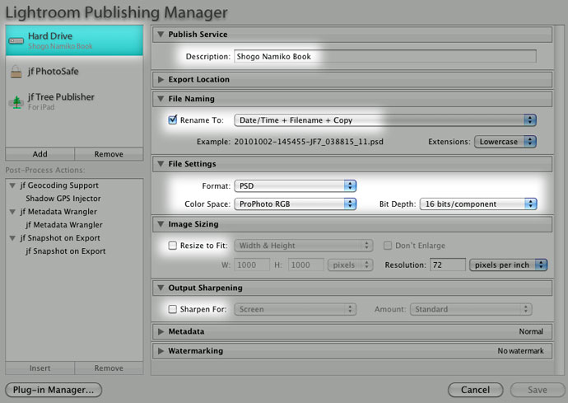Expand the Metadata section
The width and height of the screenshot is (568, 403).
161,331
